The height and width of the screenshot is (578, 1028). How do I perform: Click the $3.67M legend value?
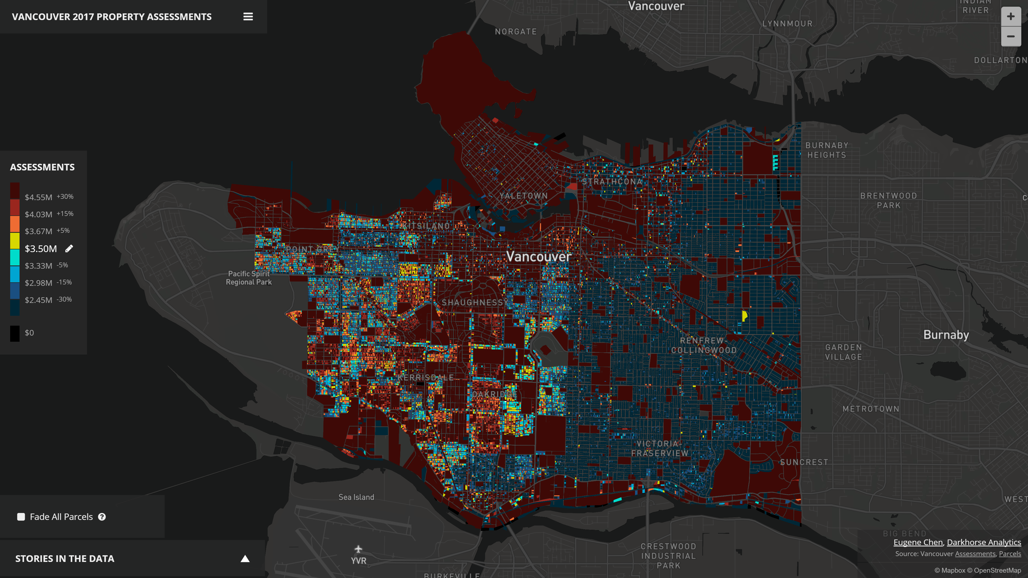pyautogui.click(x=38, y=231)
